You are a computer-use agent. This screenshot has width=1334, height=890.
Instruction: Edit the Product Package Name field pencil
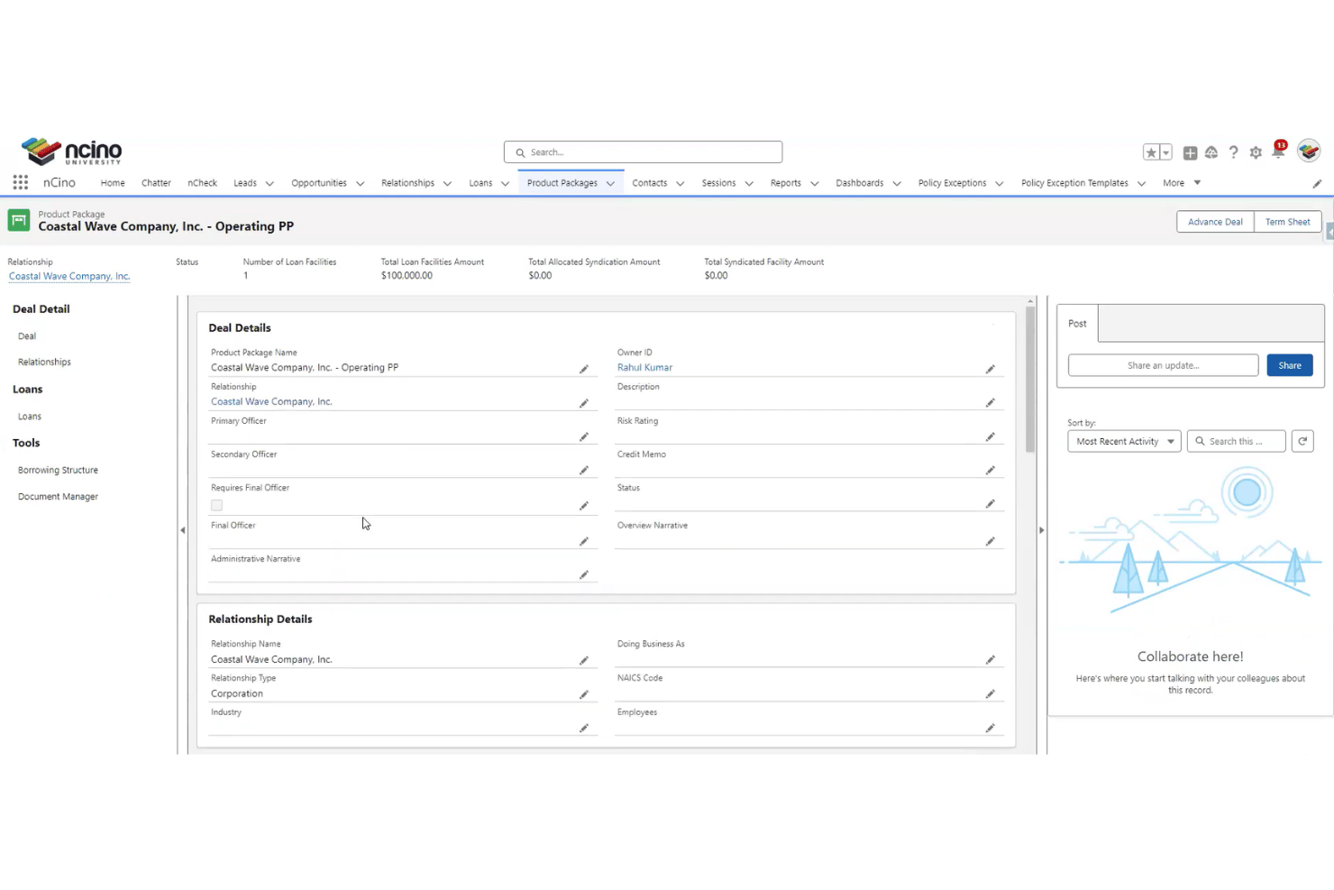pos(584,369)
